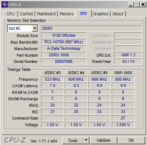
Task: Click the empty Registered field
Action: [x=128, y=42]
